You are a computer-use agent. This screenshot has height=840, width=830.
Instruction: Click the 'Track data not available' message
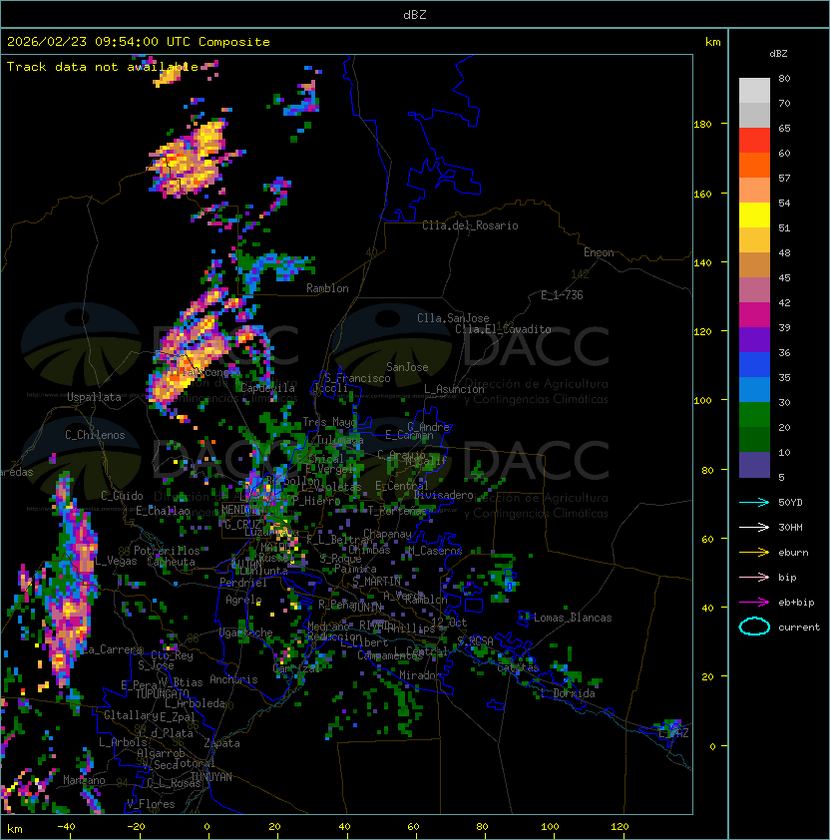pos(103,67)
